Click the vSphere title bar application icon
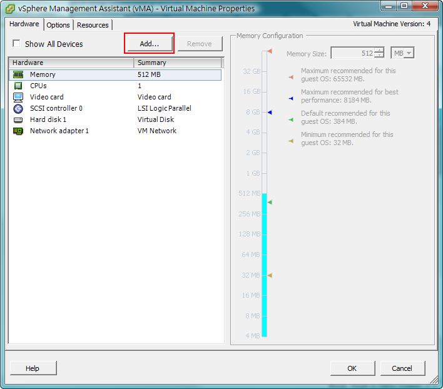The image size is (443, 389). pyautogui.click(x=10, y=9)
